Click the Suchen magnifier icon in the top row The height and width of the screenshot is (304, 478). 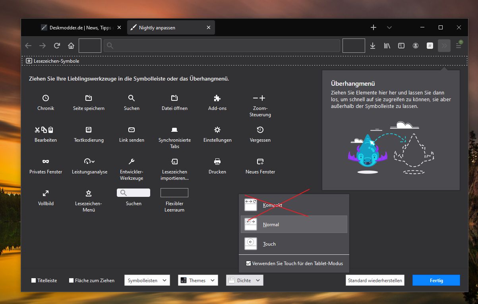[132, 98]
